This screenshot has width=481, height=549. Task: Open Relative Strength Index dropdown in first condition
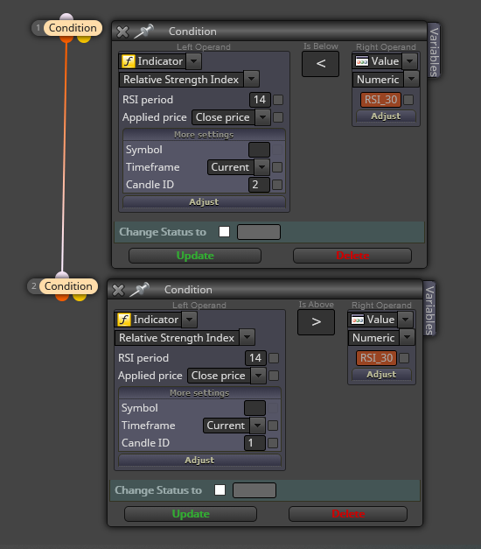[252, 79]
